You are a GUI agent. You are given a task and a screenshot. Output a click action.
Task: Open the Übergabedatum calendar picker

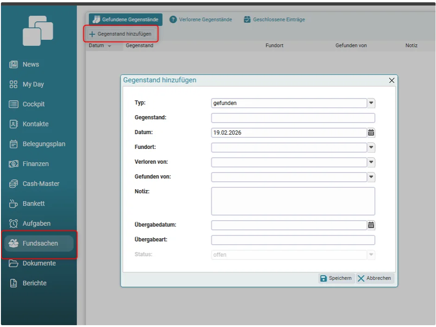(x=371, y=225)
